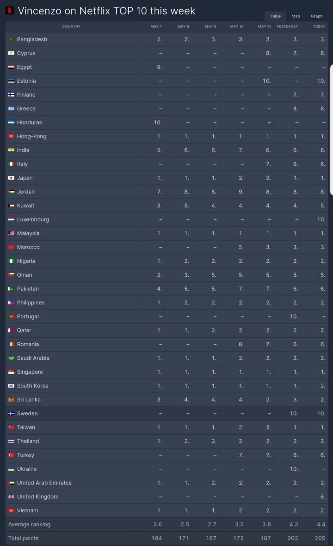Image resolution: width=333 pixels, height=546 pixels.
Task: Click the Bangladesh flag icon
Action: click(12, 39)
